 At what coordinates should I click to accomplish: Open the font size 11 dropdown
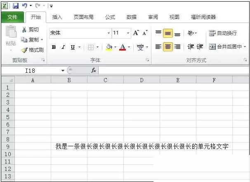pos(128,33)
